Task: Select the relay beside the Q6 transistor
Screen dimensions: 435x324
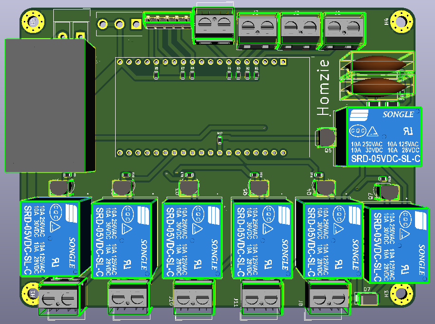Action: pyautogui.click(x=378, y=137)
